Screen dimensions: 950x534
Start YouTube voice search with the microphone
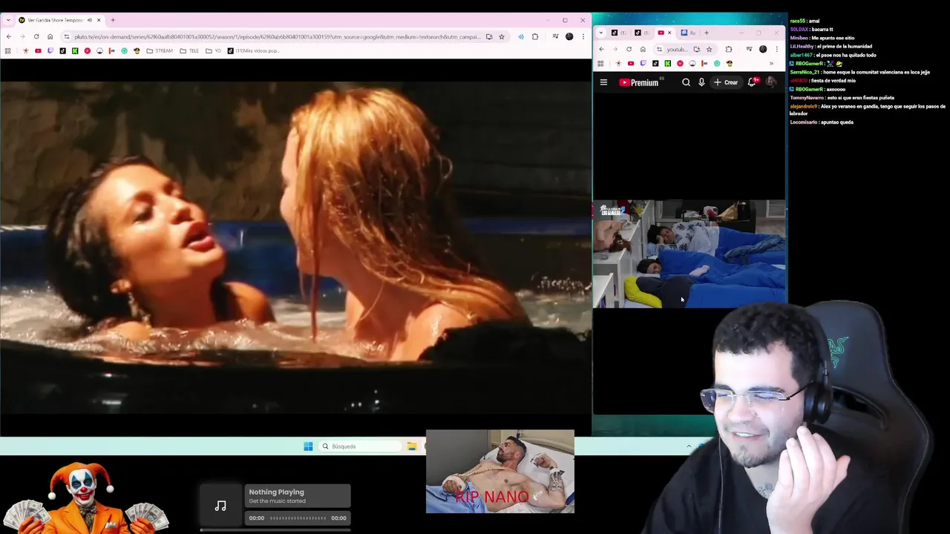coord(701,82)
